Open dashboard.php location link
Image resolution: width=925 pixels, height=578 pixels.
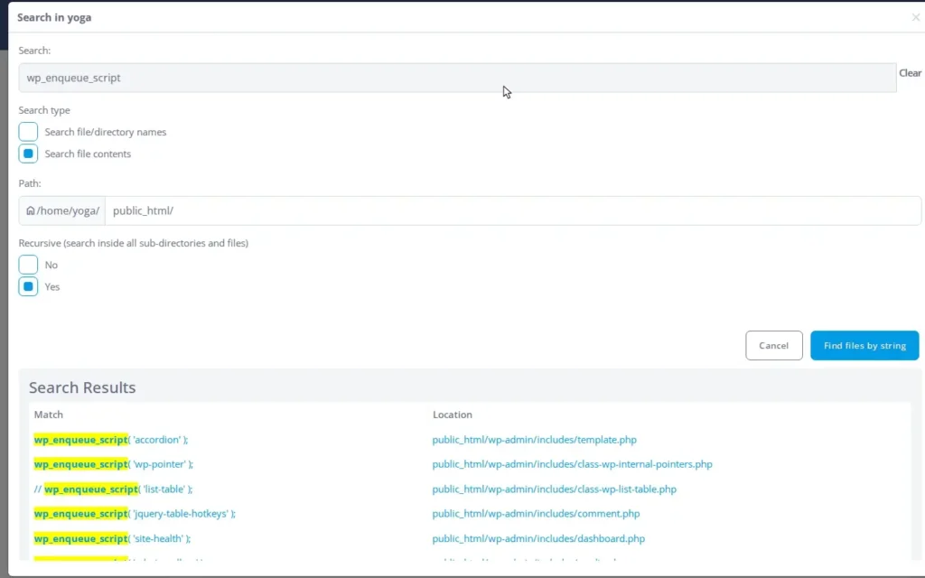coord(538,538)
